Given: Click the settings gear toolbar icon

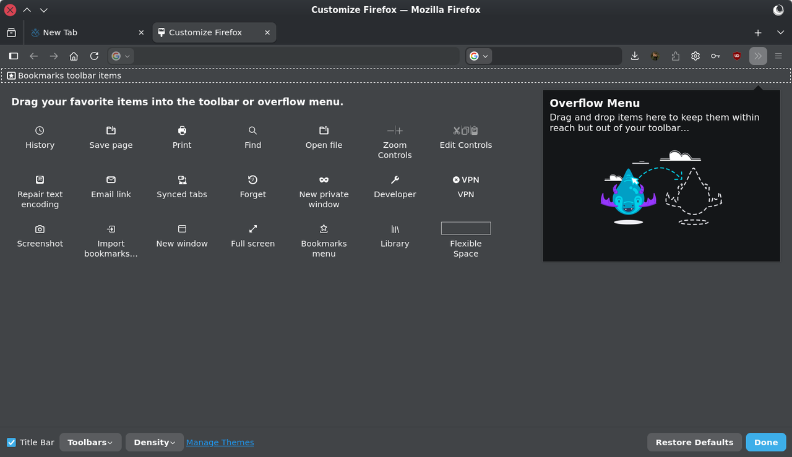Looking at the screenshot, I should pyautogui.click(x=695, y=56).
